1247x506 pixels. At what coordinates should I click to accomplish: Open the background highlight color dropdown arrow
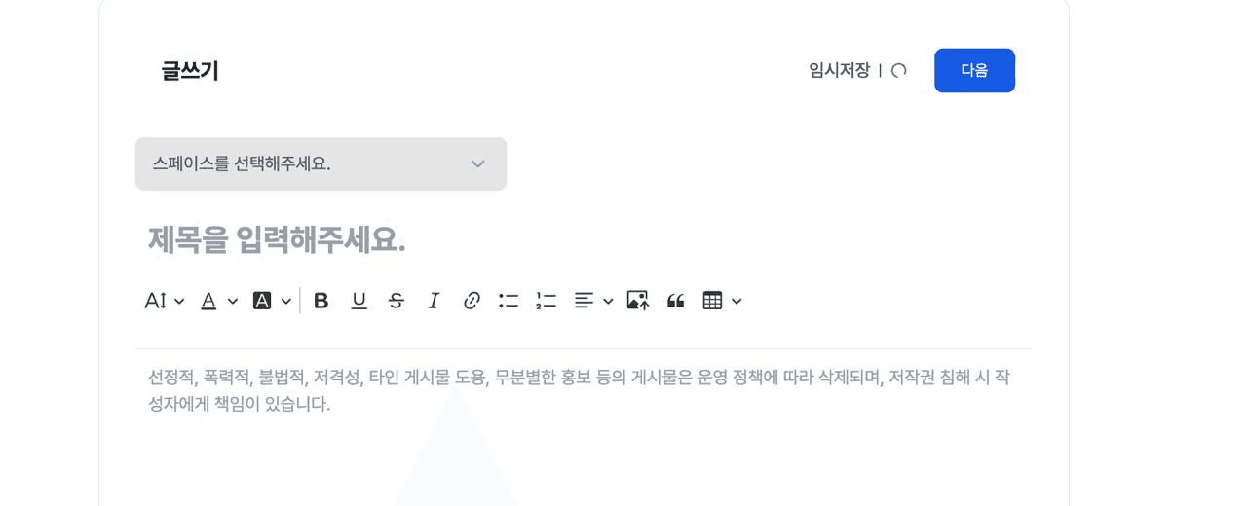286,302
